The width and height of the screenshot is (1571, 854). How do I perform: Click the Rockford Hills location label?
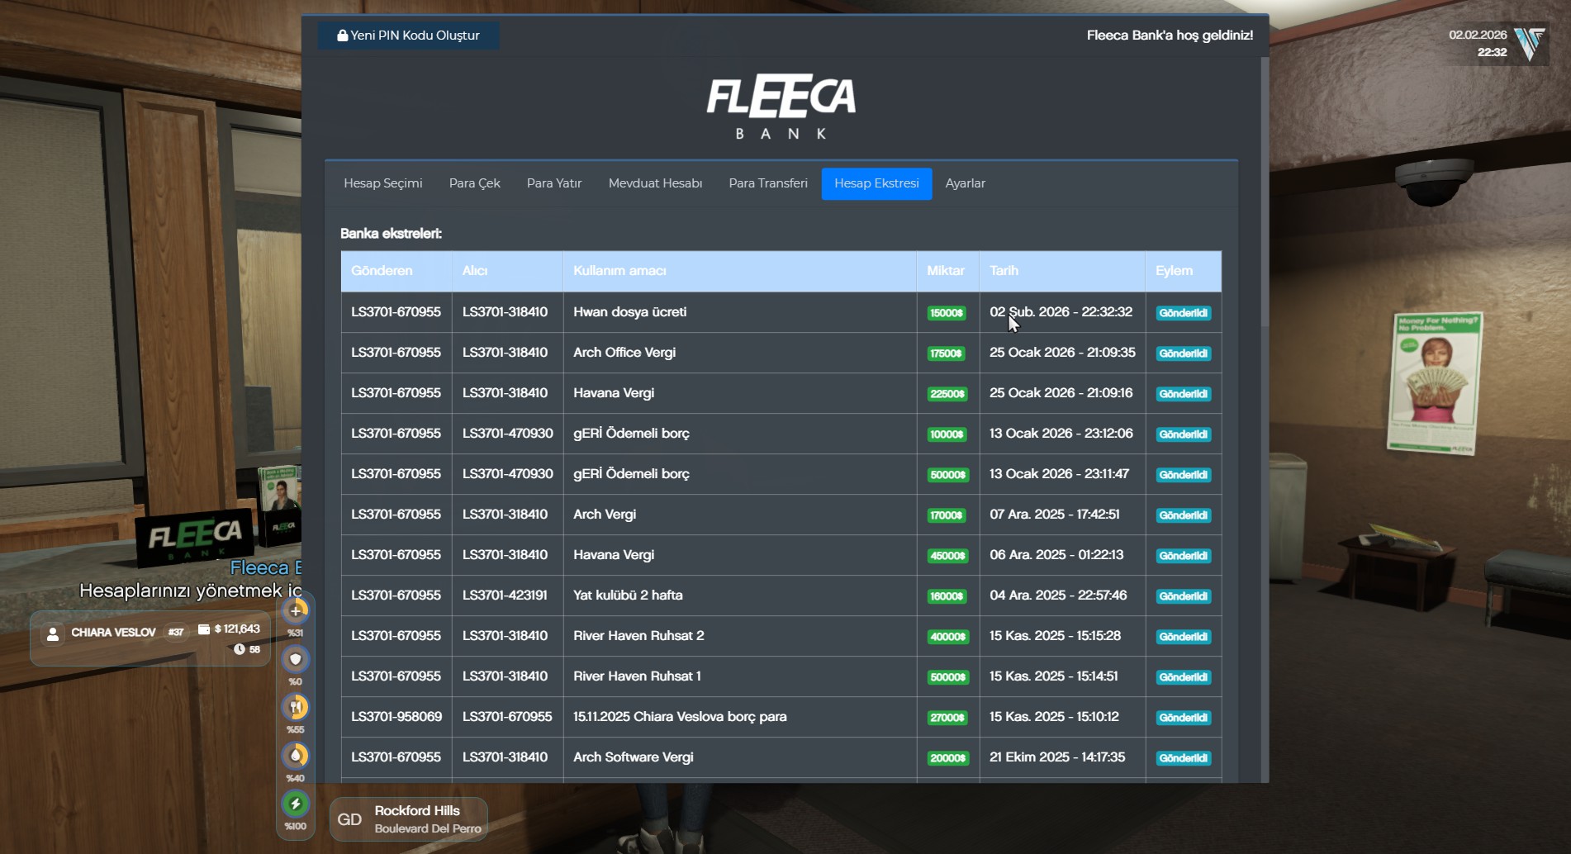tap(417, 811)
